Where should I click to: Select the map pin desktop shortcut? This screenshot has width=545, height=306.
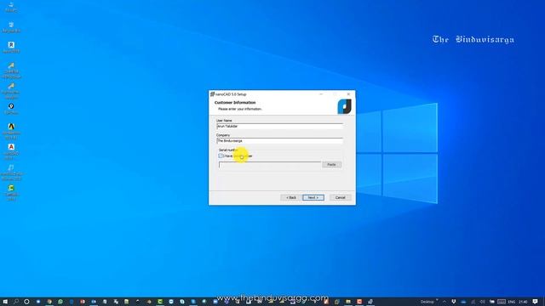(11, 109)
